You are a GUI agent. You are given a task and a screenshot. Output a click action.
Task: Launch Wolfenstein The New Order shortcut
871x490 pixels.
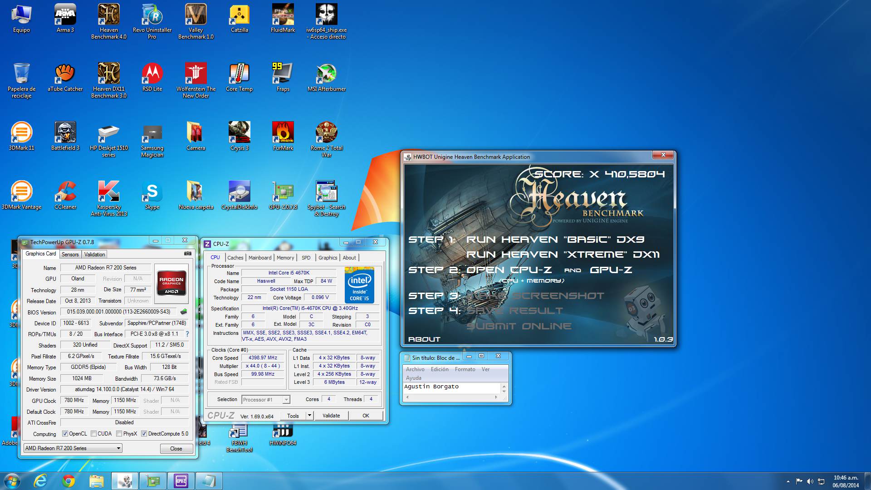click(x=196, y=80)
